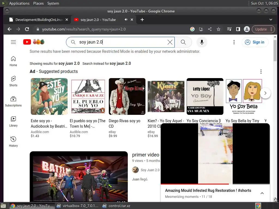Go back with the browser back arrow
This screenshot has width=279, height=209.
pyautogui.click(x=10, y=29)
